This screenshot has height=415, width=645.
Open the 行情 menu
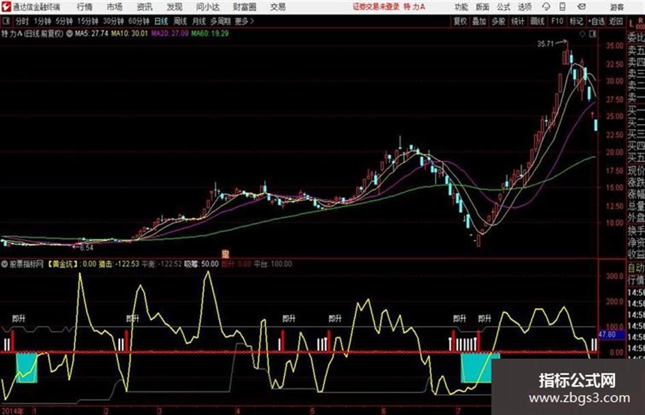85,7
